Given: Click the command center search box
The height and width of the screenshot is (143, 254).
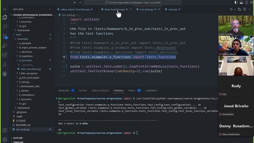Looking at the screenshot, I should (133, 2).
